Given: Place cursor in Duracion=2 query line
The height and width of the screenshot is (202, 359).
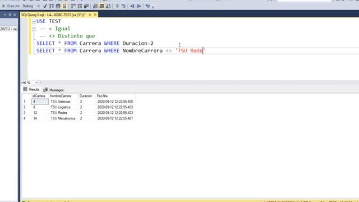Looking at the screenshot, I should pyautogui.click(x=95, y=43).
